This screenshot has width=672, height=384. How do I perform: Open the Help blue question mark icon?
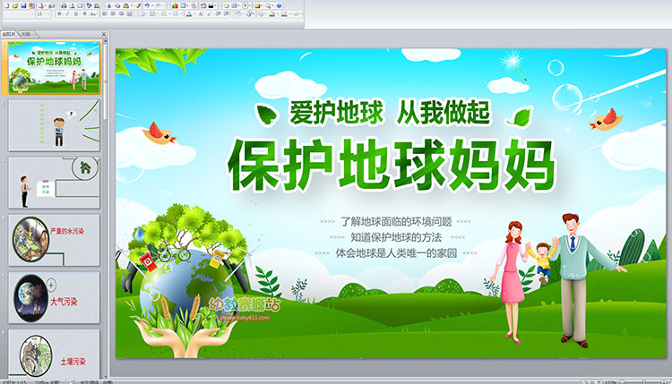point(279,5)
